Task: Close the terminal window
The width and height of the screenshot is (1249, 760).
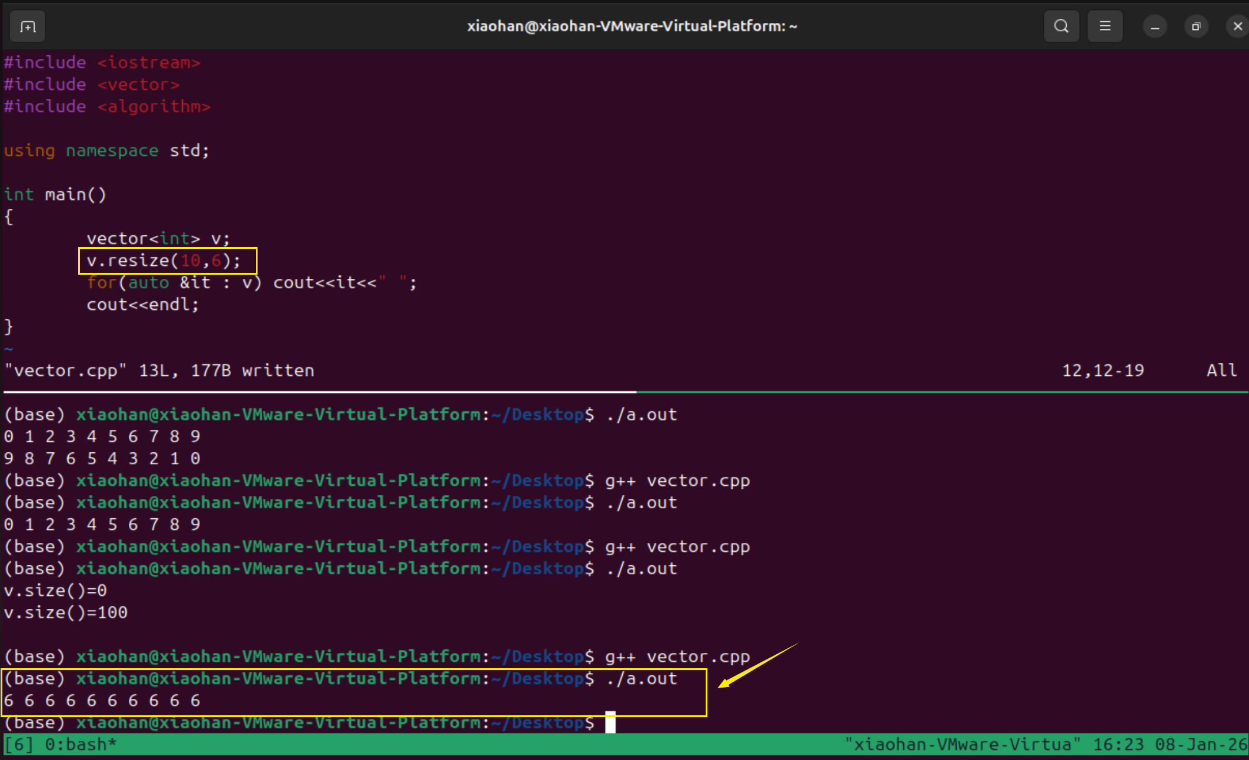Action: click(1237, 26)
